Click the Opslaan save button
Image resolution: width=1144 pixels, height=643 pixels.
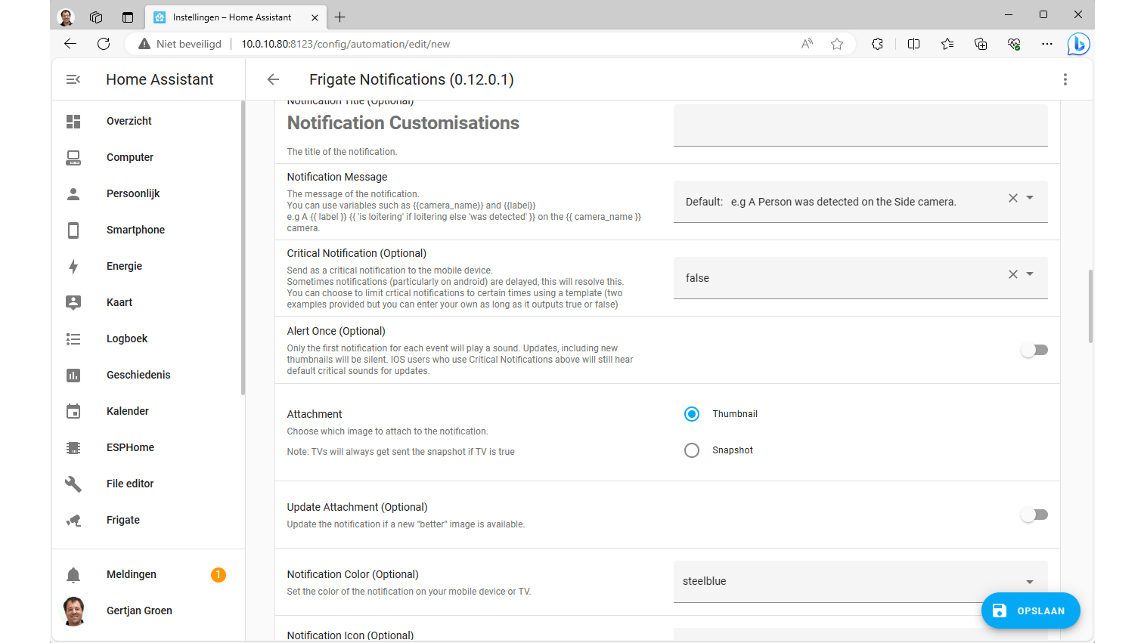(1030, 611)
